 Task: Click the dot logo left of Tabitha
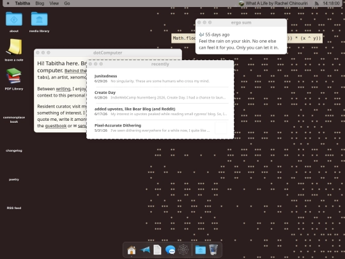[8, 3]
